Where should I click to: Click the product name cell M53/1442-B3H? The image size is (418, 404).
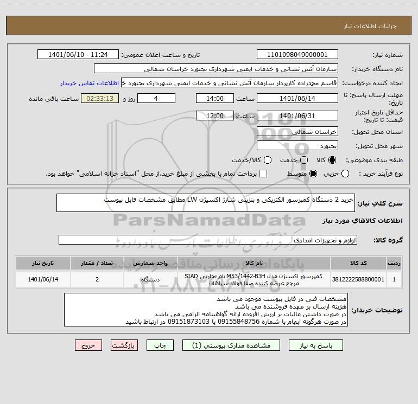(254, 279)
